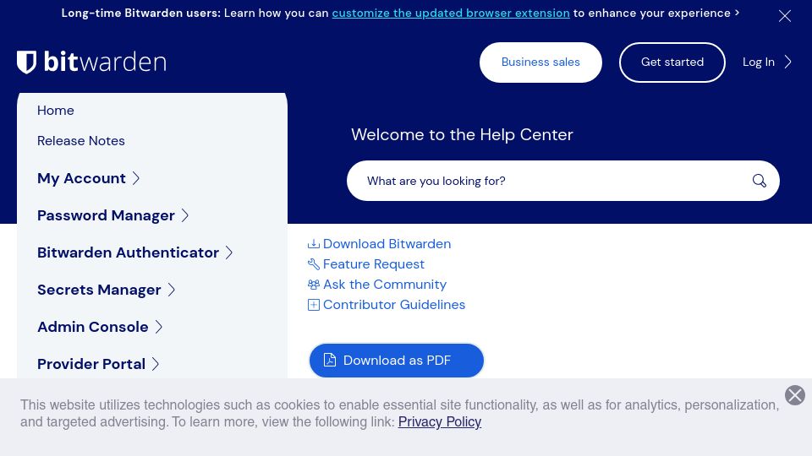
Task: Click the Business sales button
Action: click(x=540, y=62)
